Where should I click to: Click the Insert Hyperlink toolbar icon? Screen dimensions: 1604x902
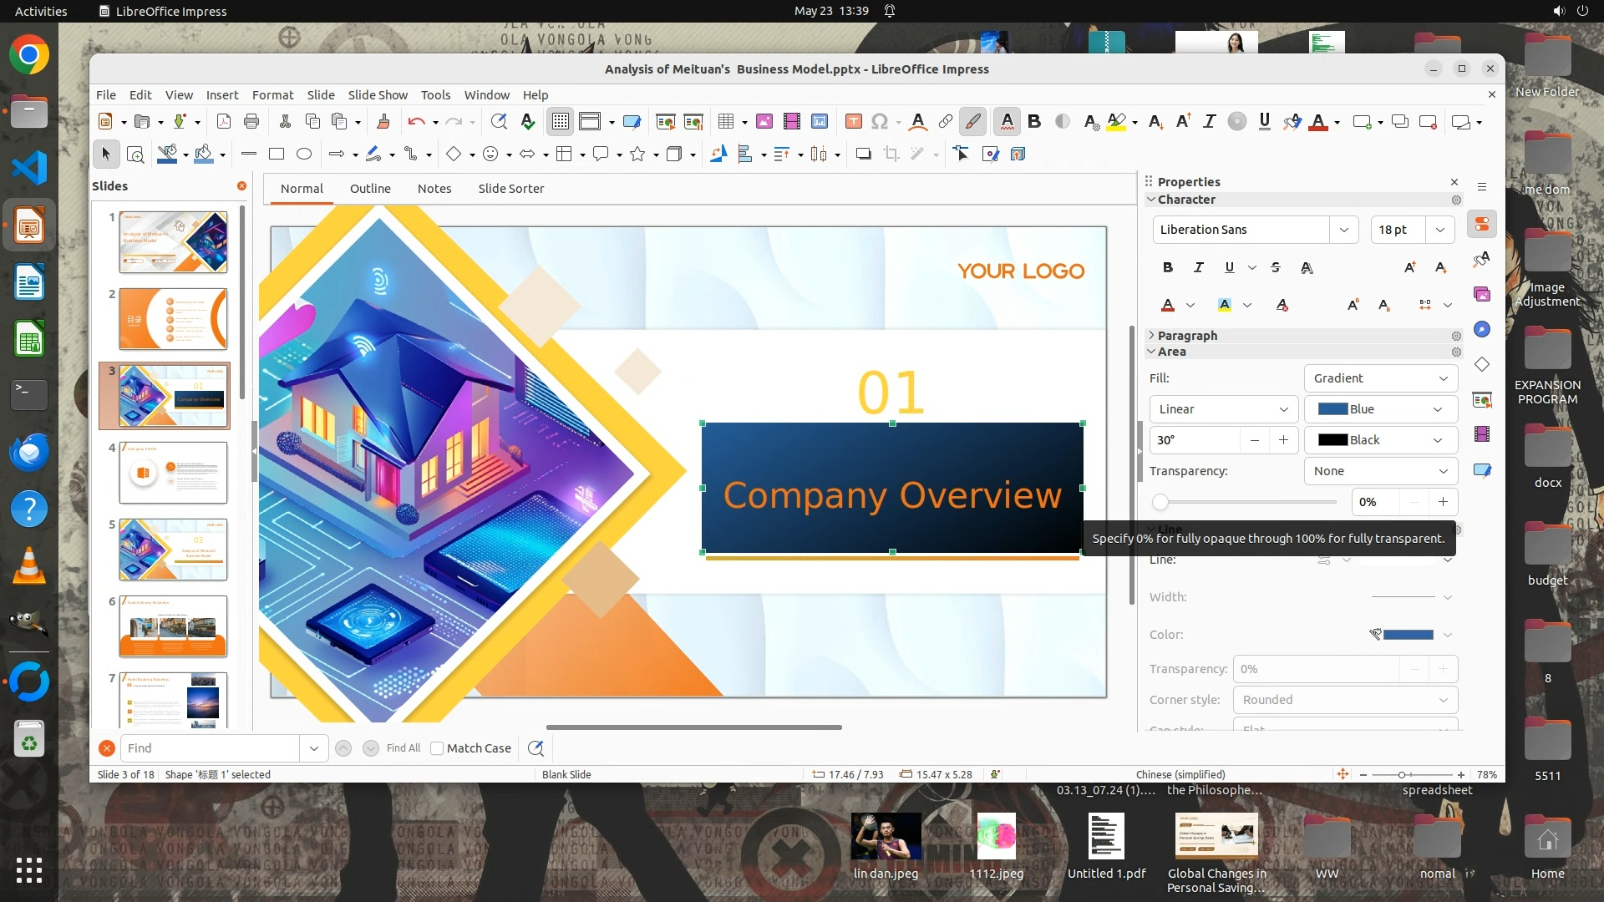tap(945, 122)
